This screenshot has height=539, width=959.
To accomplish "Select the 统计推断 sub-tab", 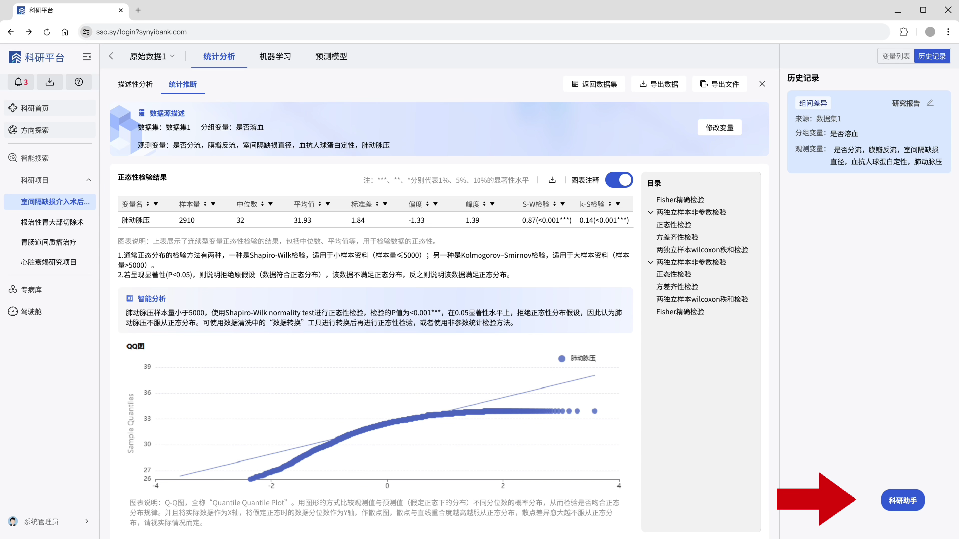I will pyautogui.click(x=183, y=84).
